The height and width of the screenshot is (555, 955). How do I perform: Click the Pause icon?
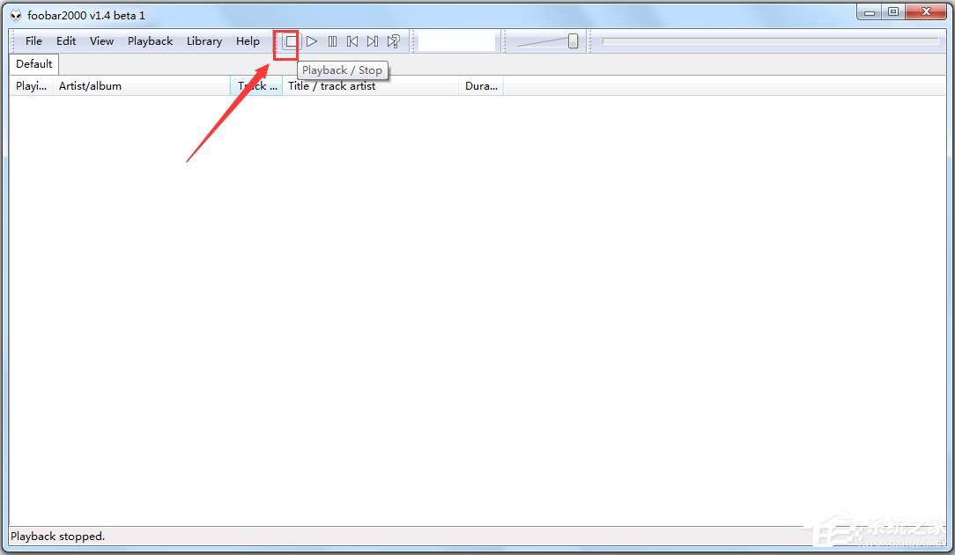[332, 40]
